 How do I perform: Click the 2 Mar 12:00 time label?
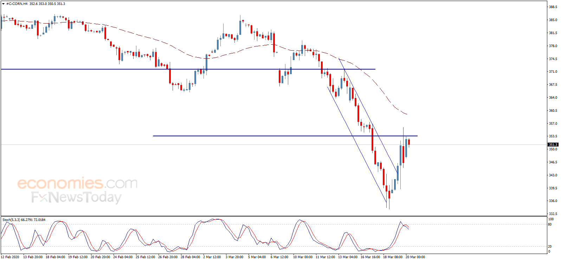pos(212,257)
